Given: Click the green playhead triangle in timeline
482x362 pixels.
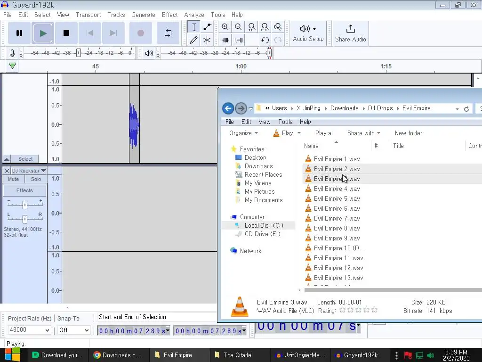Looking at the screenshot, I should pyautogui.click(x=12, y=66).
